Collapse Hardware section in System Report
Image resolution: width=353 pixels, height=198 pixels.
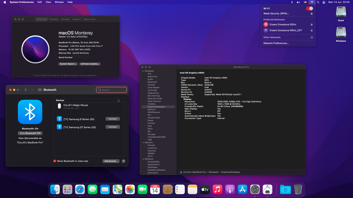point(143,71)
